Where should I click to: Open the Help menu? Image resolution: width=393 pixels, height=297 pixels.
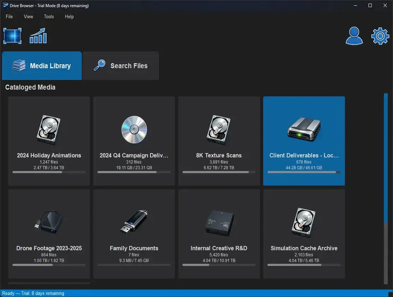tap(69, 17)
